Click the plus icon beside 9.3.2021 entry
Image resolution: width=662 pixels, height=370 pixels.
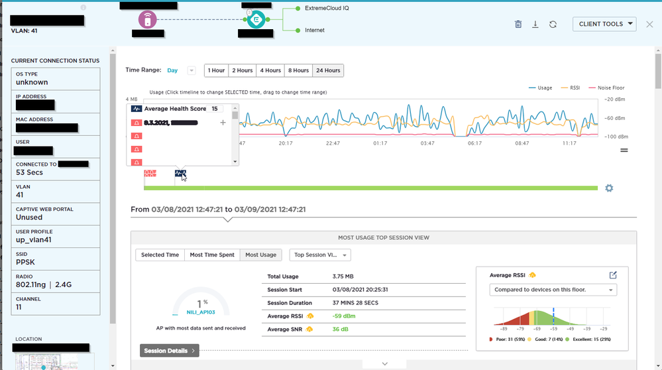[223, 123]
